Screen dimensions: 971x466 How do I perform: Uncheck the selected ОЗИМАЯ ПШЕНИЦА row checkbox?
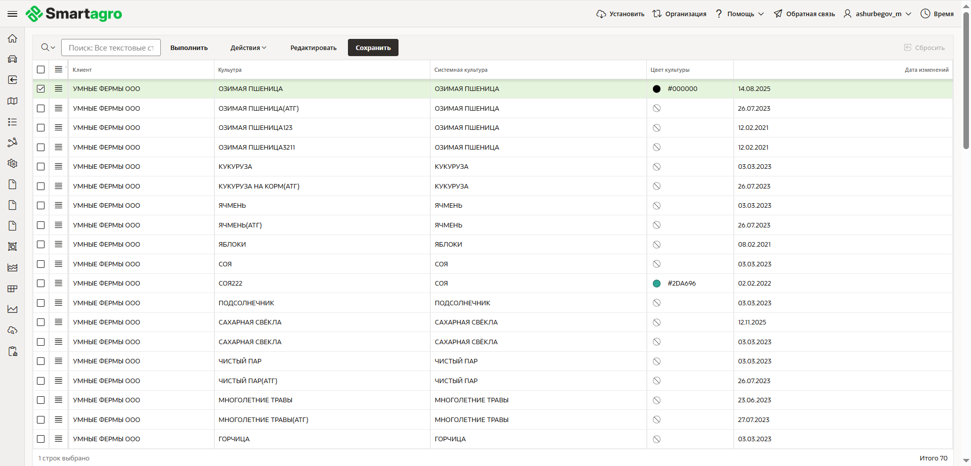pos(41,88)
